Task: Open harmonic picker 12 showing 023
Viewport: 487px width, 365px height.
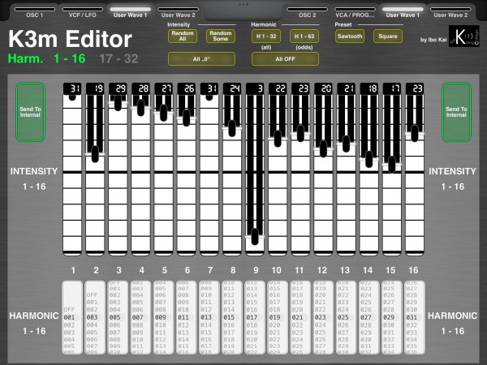Action: tap(323, 317)
